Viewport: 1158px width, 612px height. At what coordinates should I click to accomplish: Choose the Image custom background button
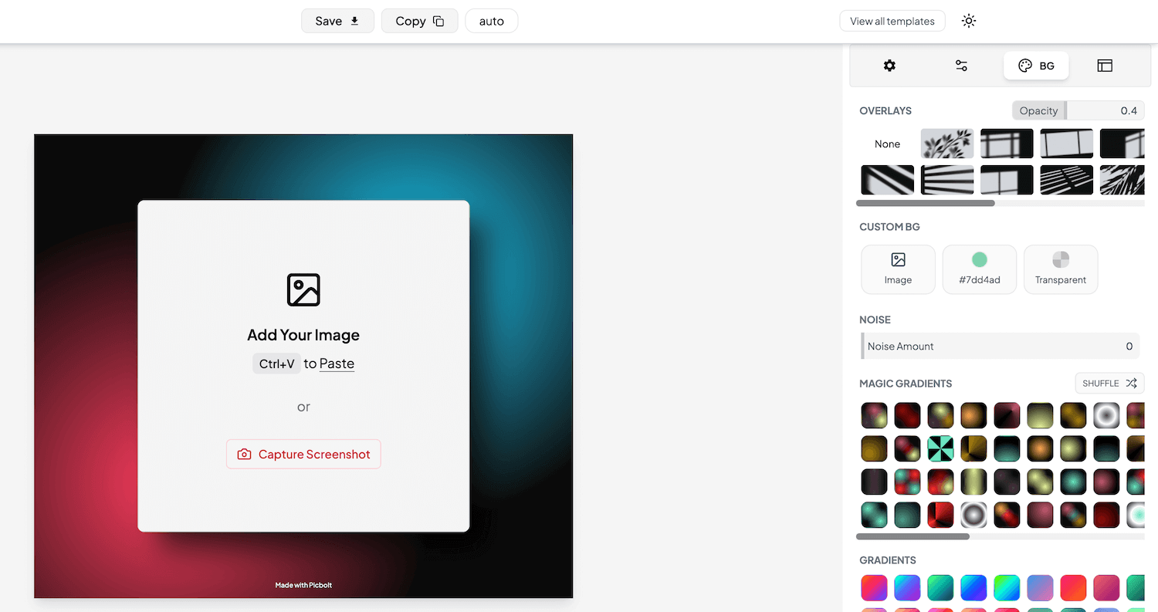tap(898, 269)
